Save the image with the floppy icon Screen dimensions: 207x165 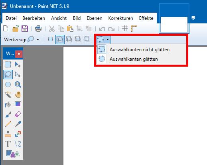click(25, 29)
